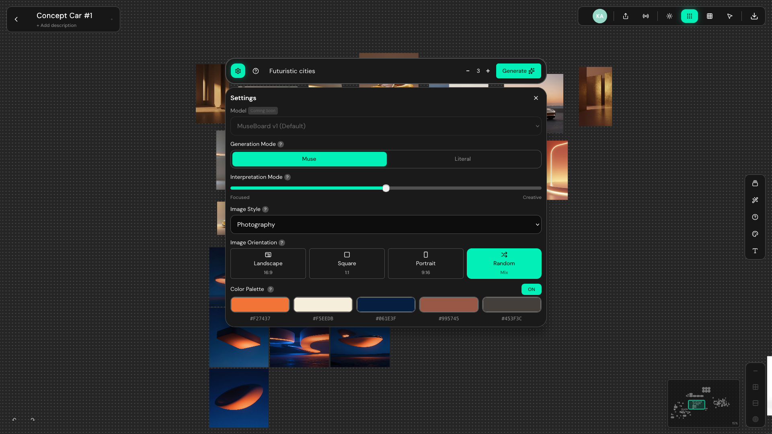Viewport: 772px width, 434px height.
Task: Click the grid layout icon in bottom-right controls
Action: click(x=756, y=387)
